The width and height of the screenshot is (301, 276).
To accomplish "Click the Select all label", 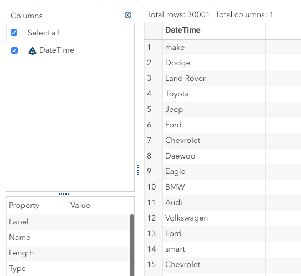I will click(44, 33).
